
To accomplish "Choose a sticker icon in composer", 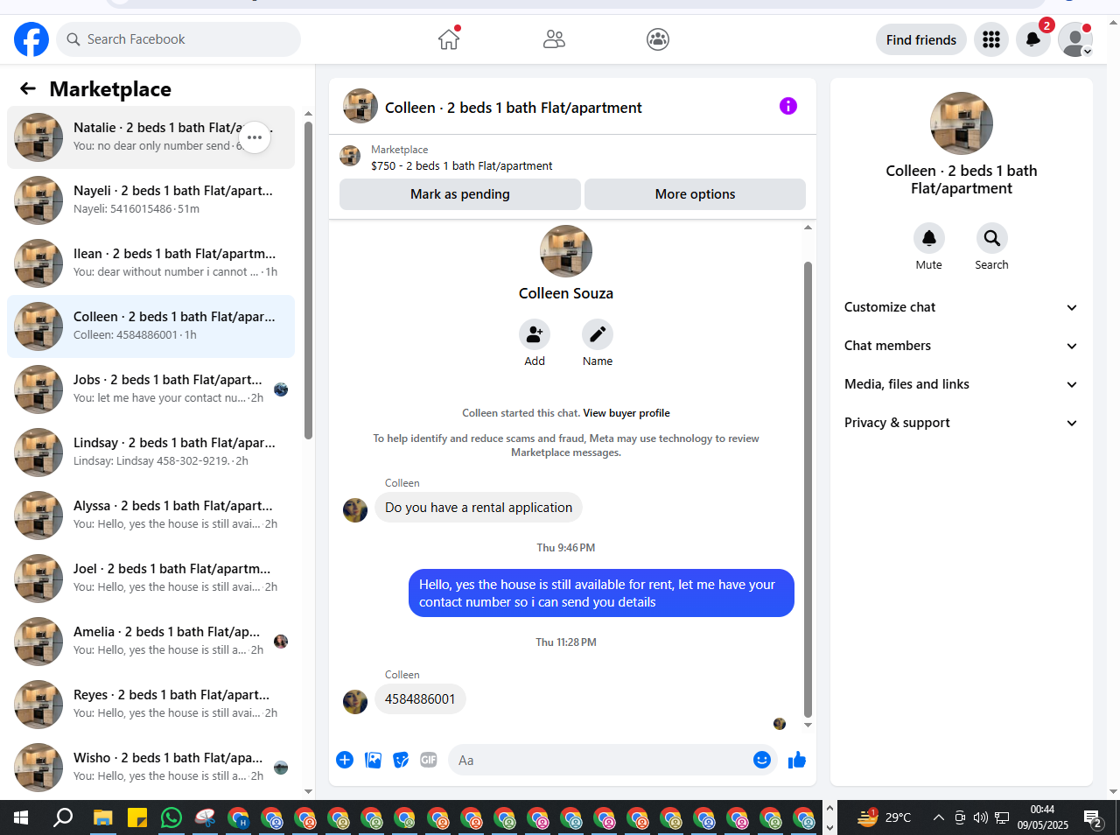I will coord(401,760).
